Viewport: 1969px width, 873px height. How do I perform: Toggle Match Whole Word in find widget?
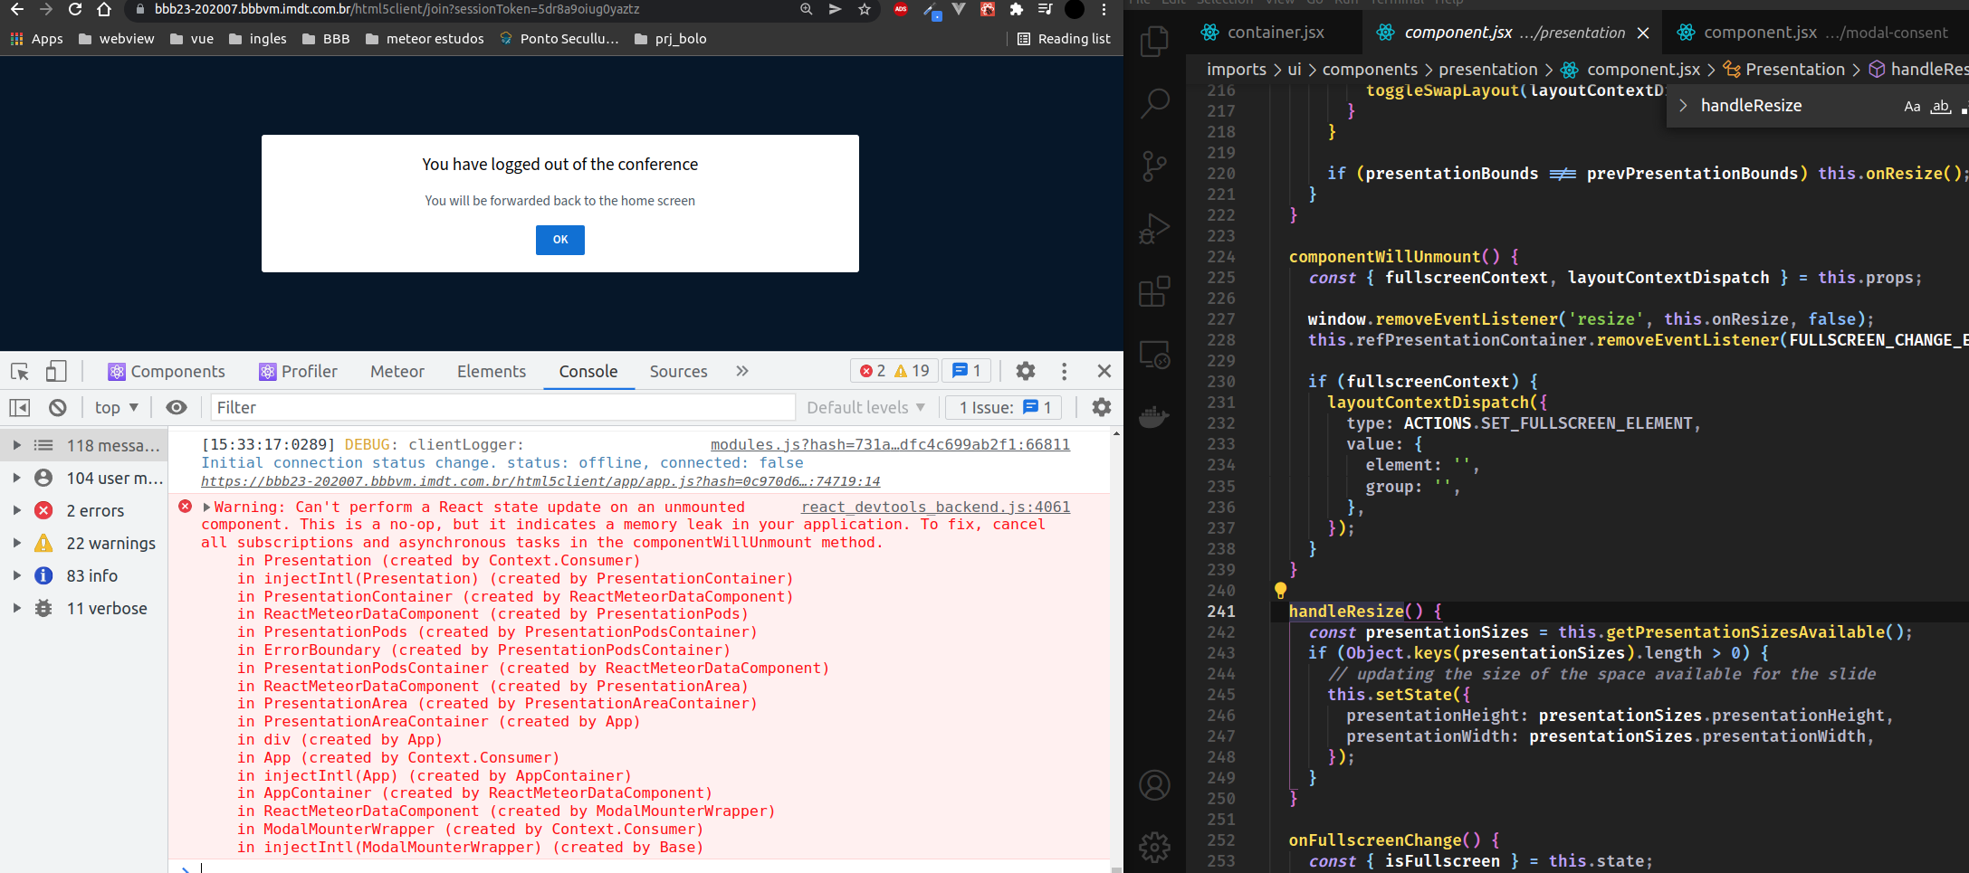[x=1941, y=106]
